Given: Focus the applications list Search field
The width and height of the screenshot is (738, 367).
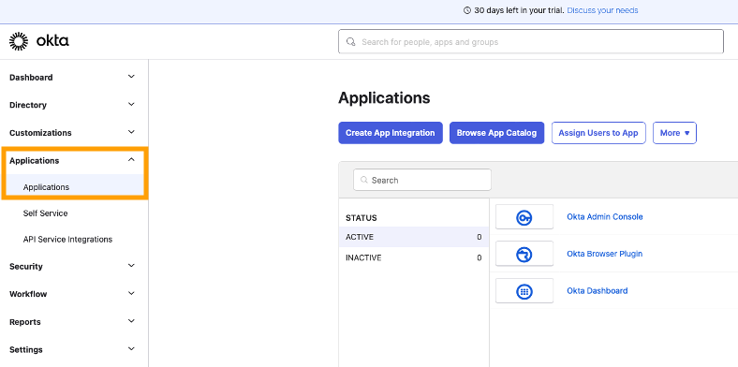Looking at the screenshot, I should (422, 180).
